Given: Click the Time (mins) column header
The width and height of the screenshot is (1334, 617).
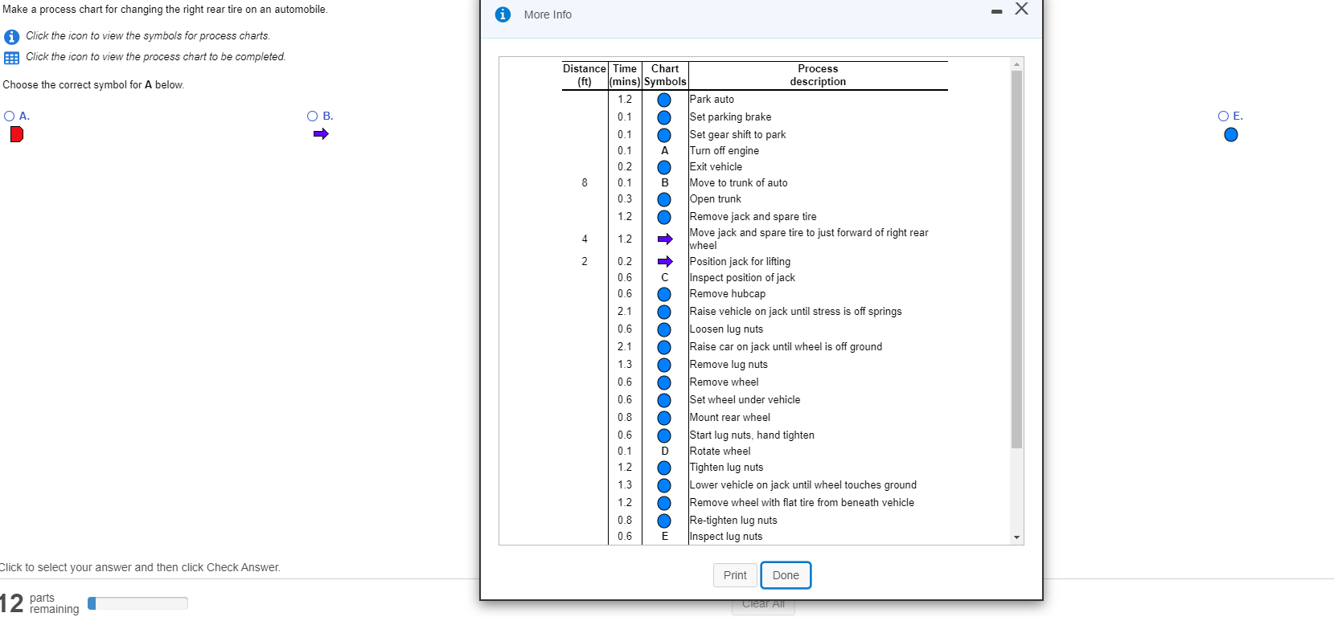Looking at the screenshot, I should pyautogui.click(x=625, y=76).
